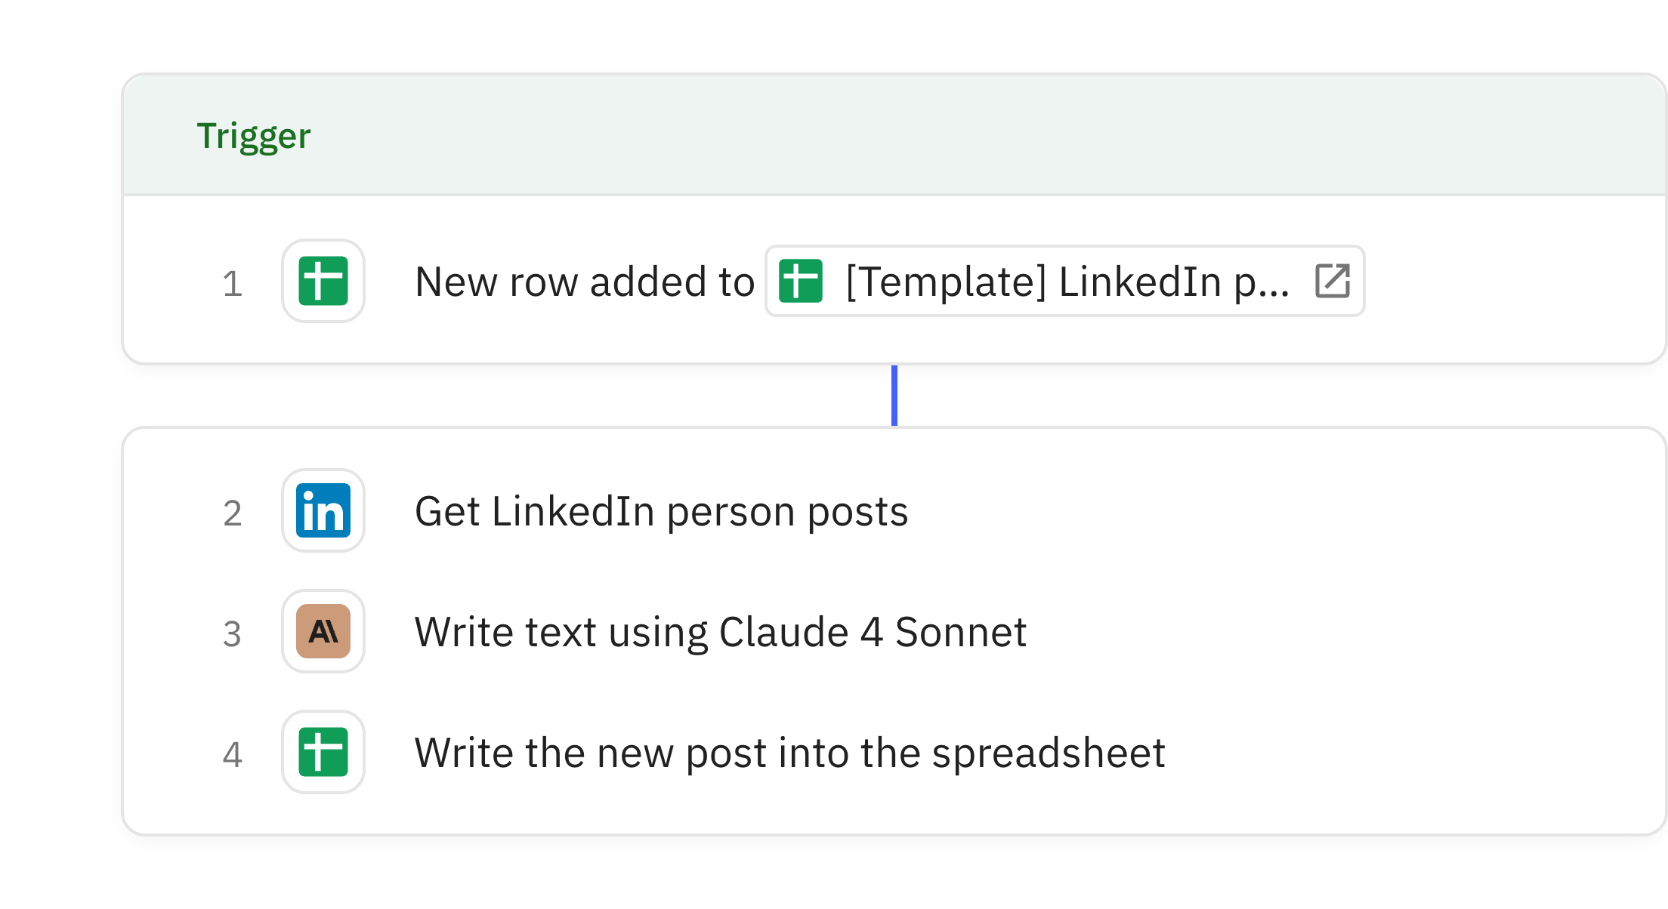Click step number 3 beside the Claude icon
The width and height of the screenshot is (1668, 909).
233,631
